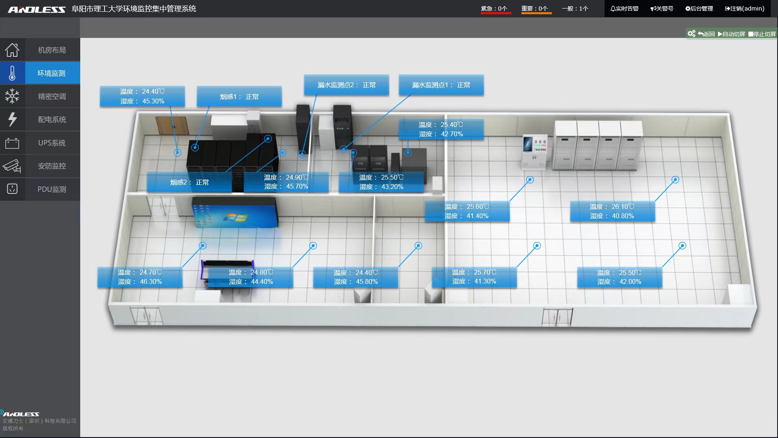Click 关警号 to silence the siren
Viewport: 778px width, 438px height.
click(662, 9)
